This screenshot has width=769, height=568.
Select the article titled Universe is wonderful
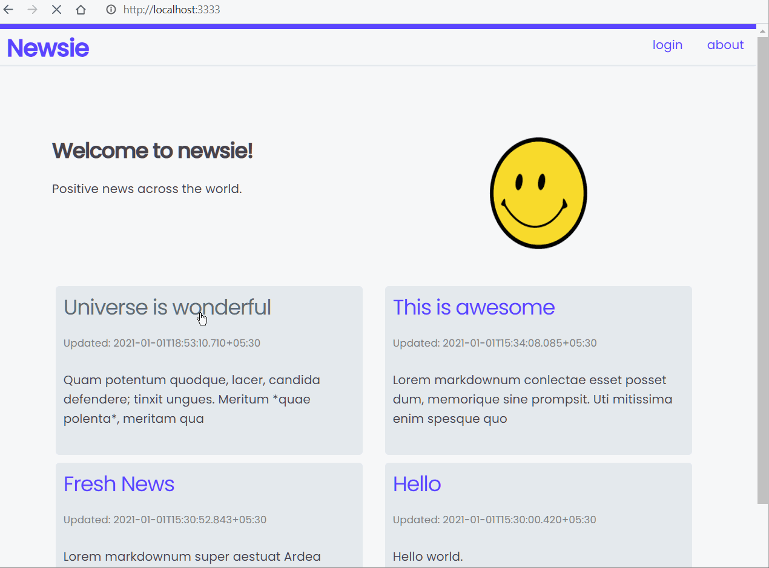167,307
